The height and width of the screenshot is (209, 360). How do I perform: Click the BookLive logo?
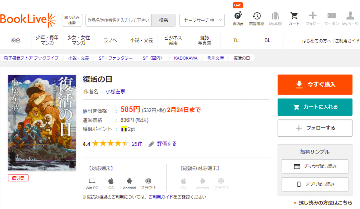[x=28, y=20]
